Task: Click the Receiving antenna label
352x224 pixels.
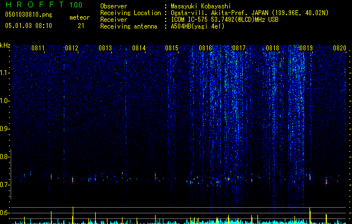Action: [x=129, y=26]
